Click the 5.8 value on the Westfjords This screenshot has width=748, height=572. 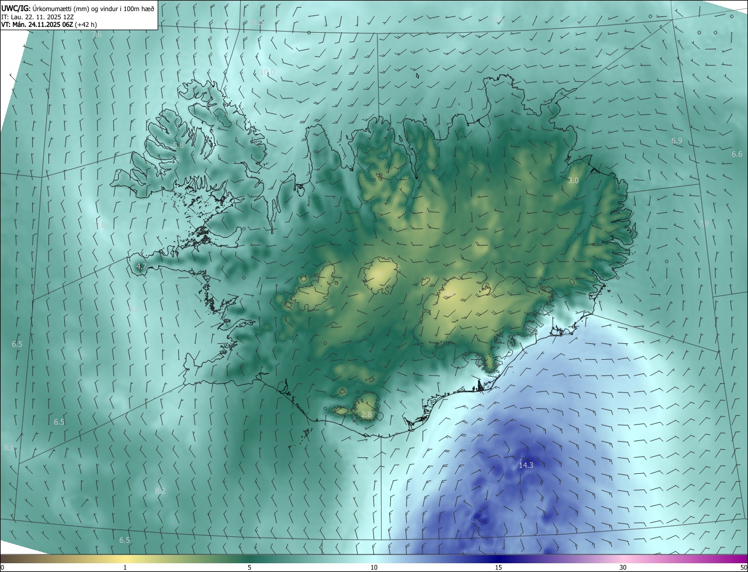[x=179, y=145]
